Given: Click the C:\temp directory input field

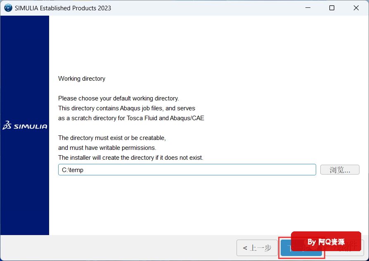Looking at the screenshot, I should click(x=187, y=170).
